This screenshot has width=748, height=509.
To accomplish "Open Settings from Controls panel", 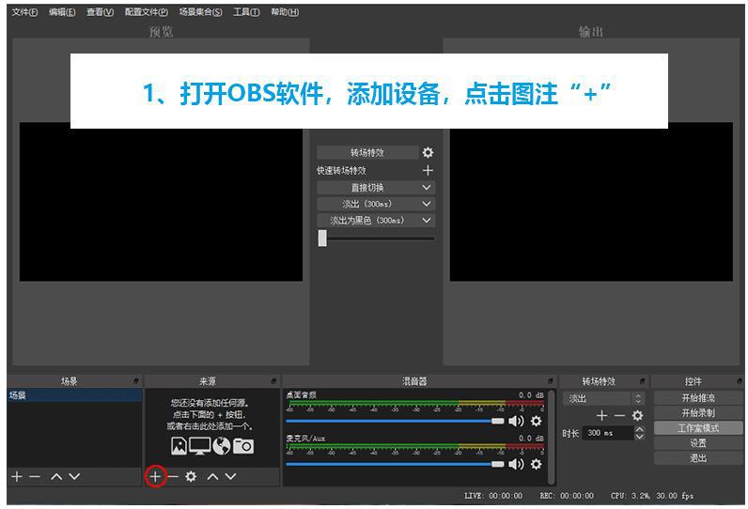I will (698, 442).
